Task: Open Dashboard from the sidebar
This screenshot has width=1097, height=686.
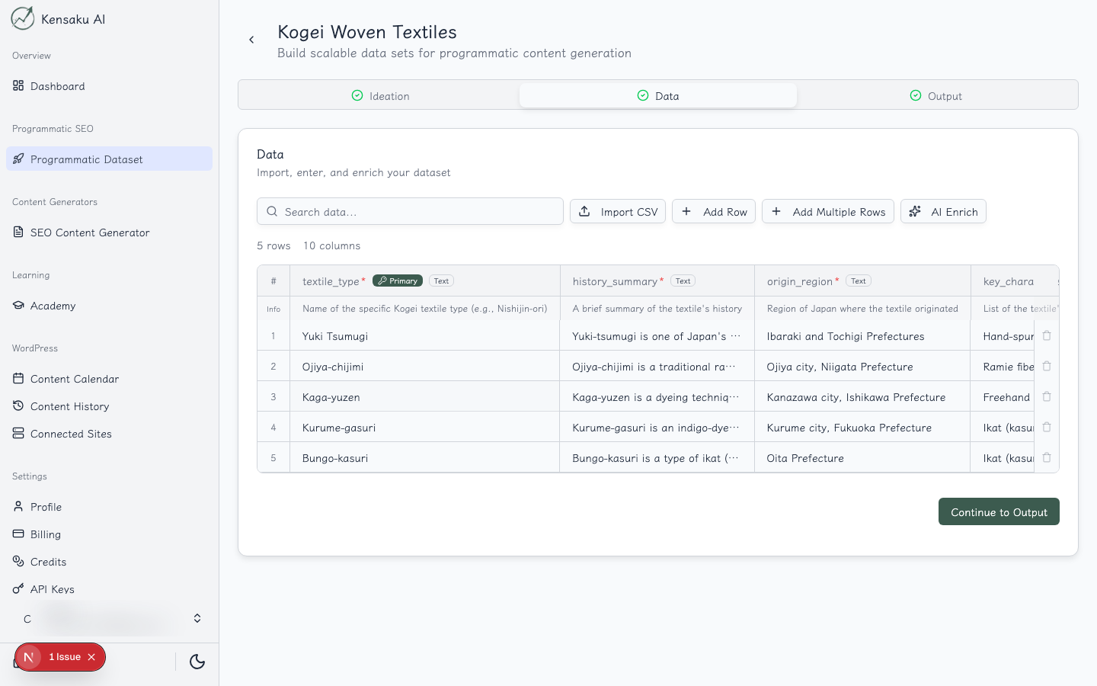Action: 58,86
